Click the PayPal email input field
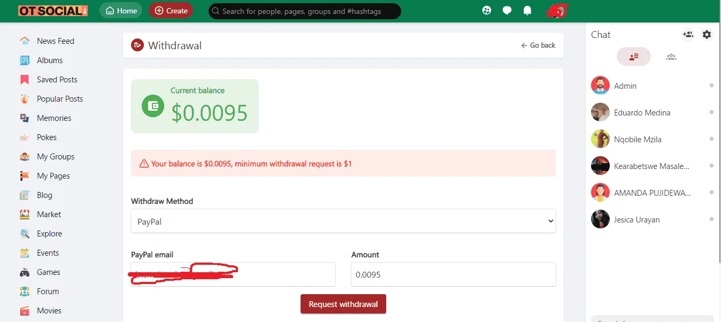 point(233,274)
